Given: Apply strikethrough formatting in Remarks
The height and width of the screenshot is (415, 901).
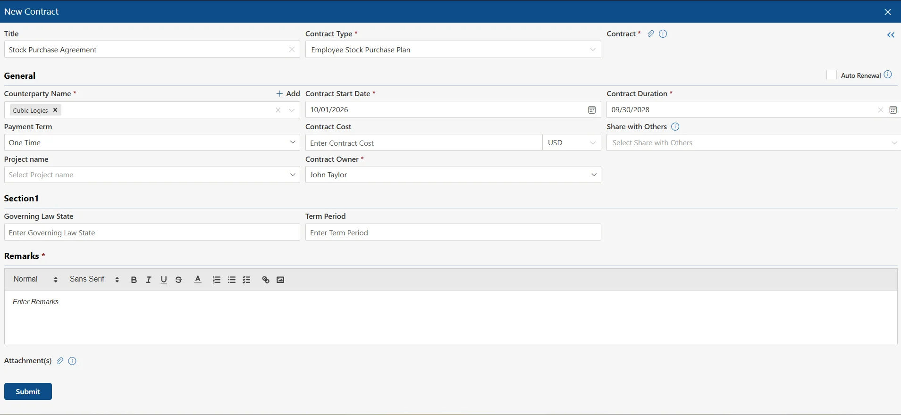Looking at the screenshot, I should pos(178,280).
